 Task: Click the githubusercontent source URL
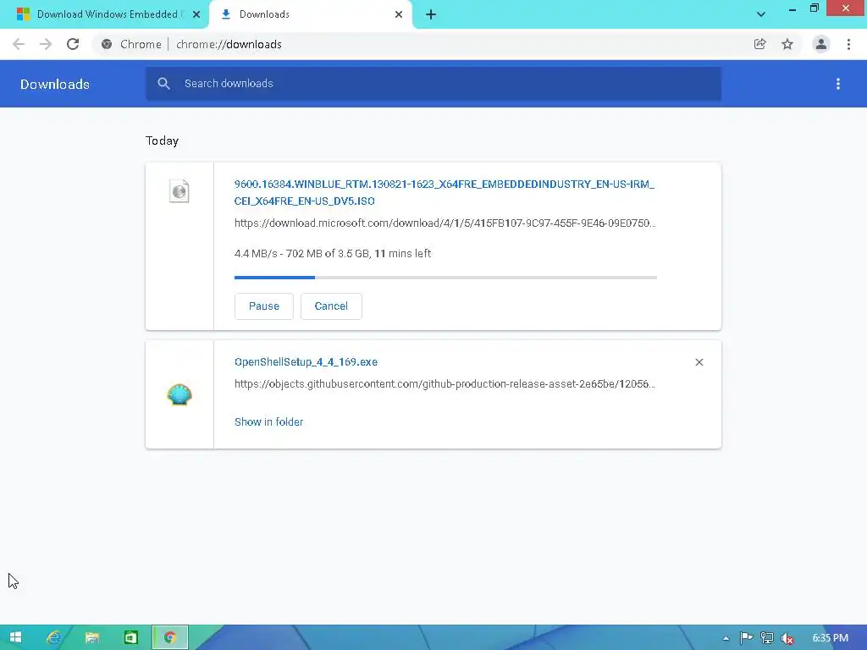point(445,384)
